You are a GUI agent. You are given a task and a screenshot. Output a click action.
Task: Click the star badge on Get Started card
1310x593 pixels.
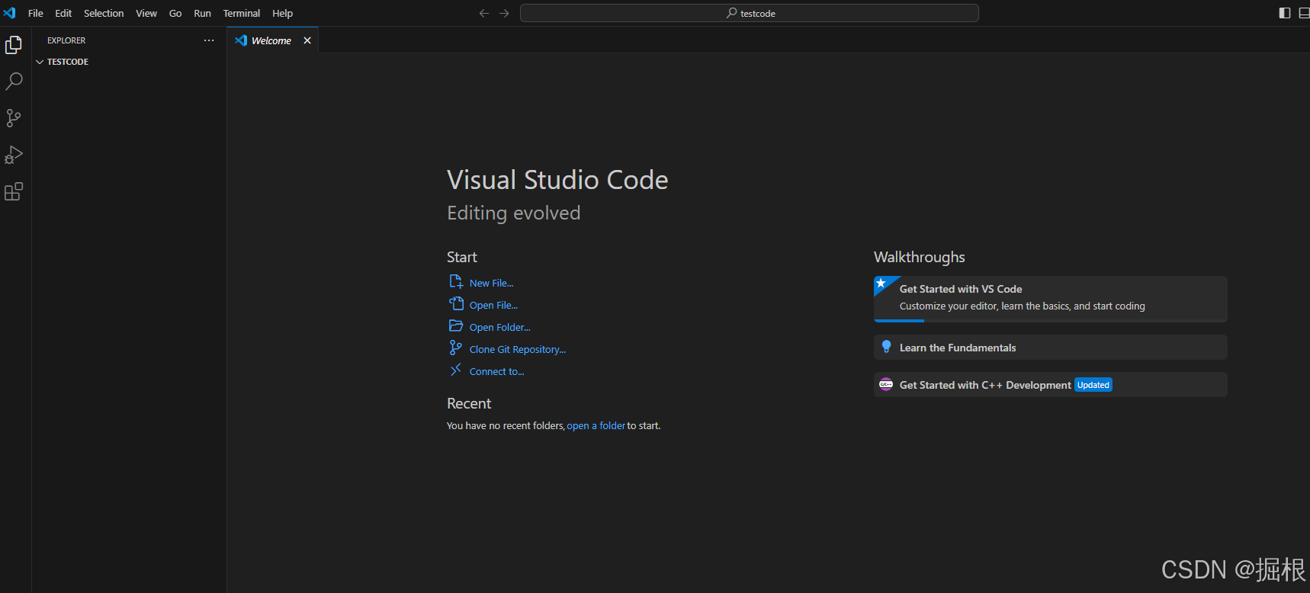pos(881,284)
